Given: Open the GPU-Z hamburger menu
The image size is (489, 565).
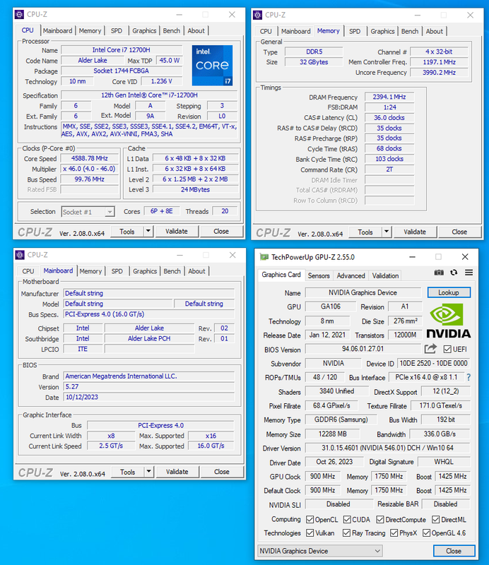Looking at the screenshot, I should click(x=469, y=273).
